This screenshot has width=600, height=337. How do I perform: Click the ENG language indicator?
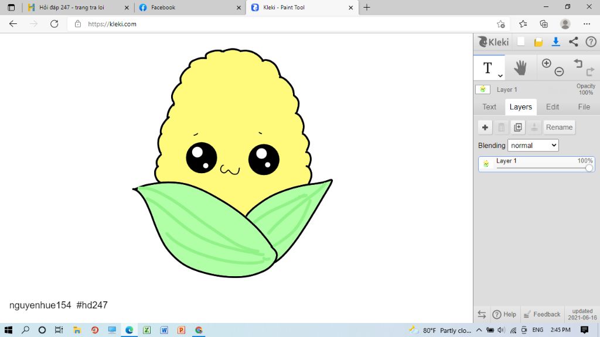pyautogui.click(x=538, y=330)
